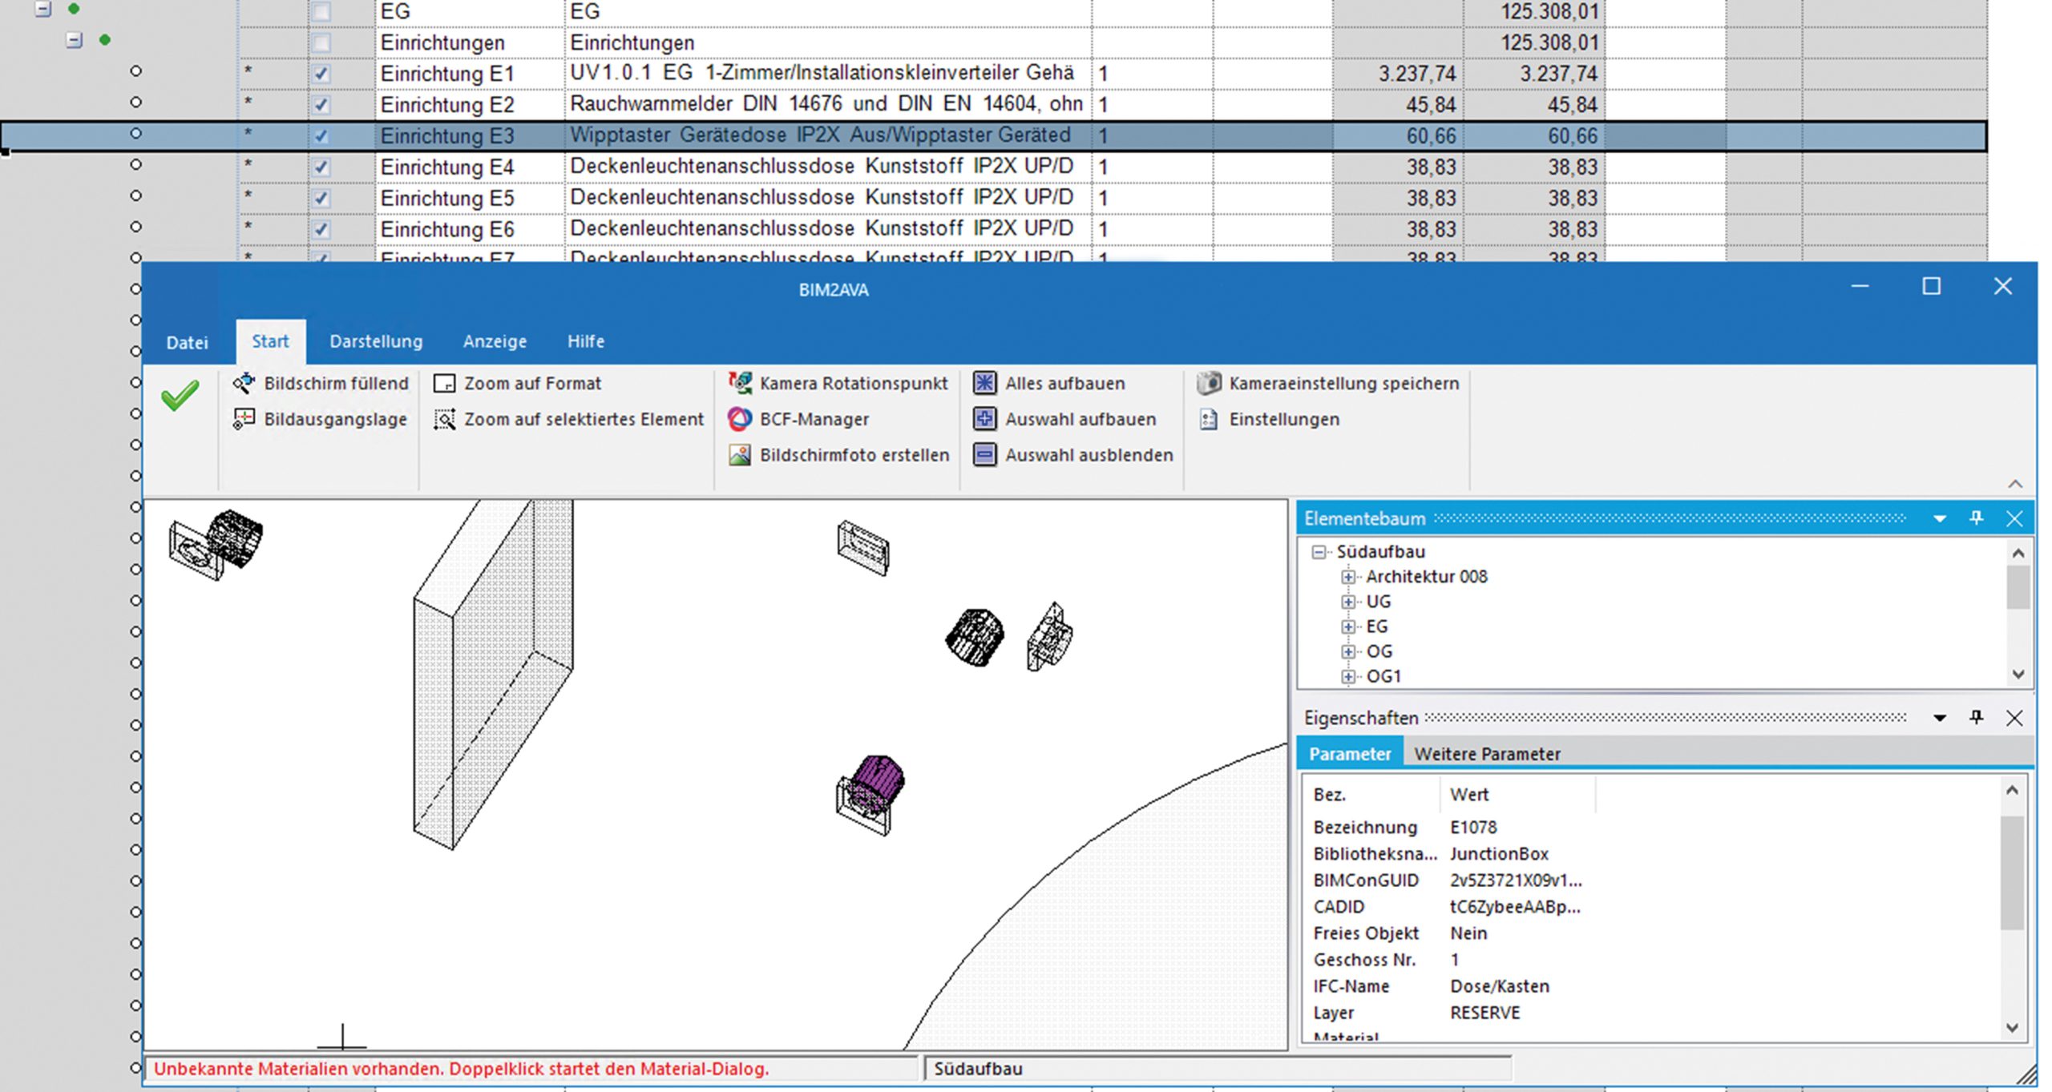Image resolution: width=2052 pixels, height=1092 pixels.
Task: Click the 'Rauchwarnmelder DIN 14676' description cell
Action: click(x=827, y=104)
